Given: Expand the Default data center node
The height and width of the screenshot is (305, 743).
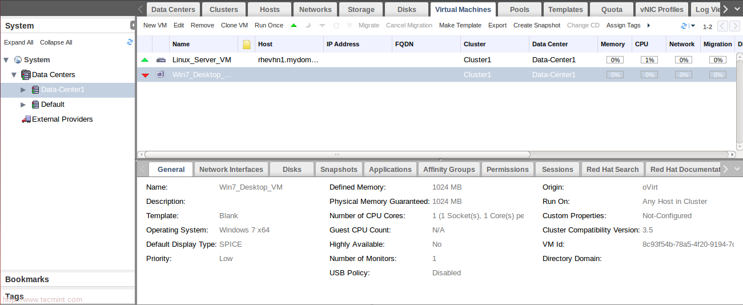Looking at the screenshot, I should pos(23,105).
